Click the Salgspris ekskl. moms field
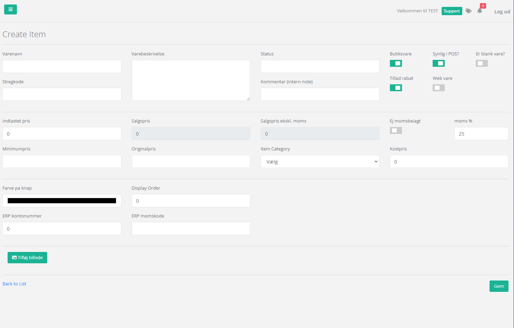The height and width of the screenshot is (328, 514). pyautogui.click(x=320, y=134)
